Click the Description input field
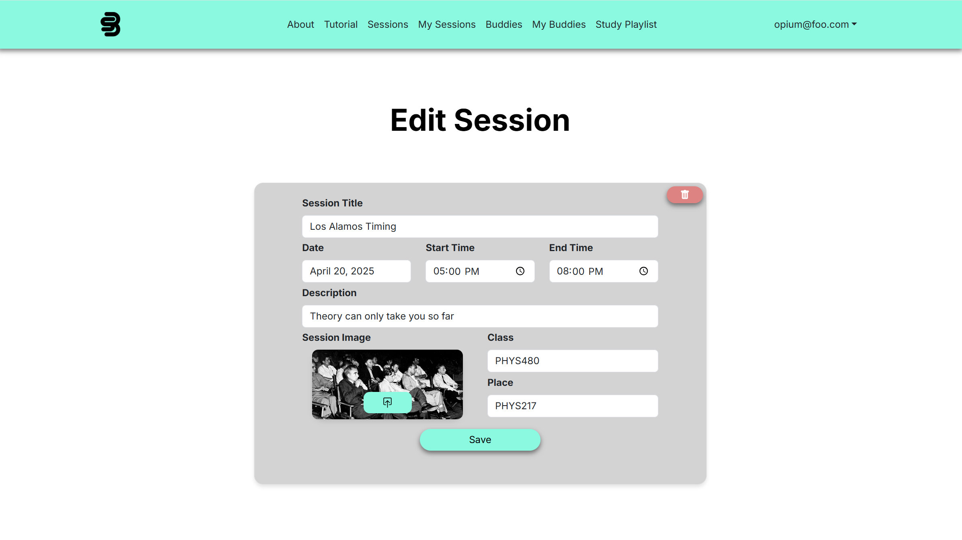The width and height of the screenshot is (962, 540). [480, 316]
